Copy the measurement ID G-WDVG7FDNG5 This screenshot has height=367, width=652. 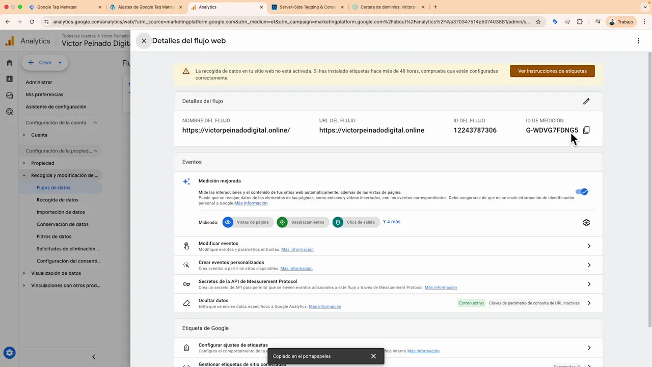(x=586, y=130)
